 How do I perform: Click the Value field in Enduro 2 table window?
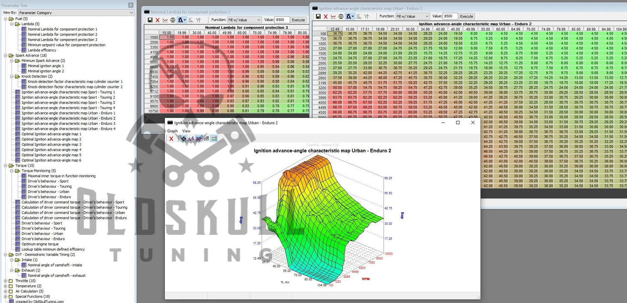tap(450, 16)
